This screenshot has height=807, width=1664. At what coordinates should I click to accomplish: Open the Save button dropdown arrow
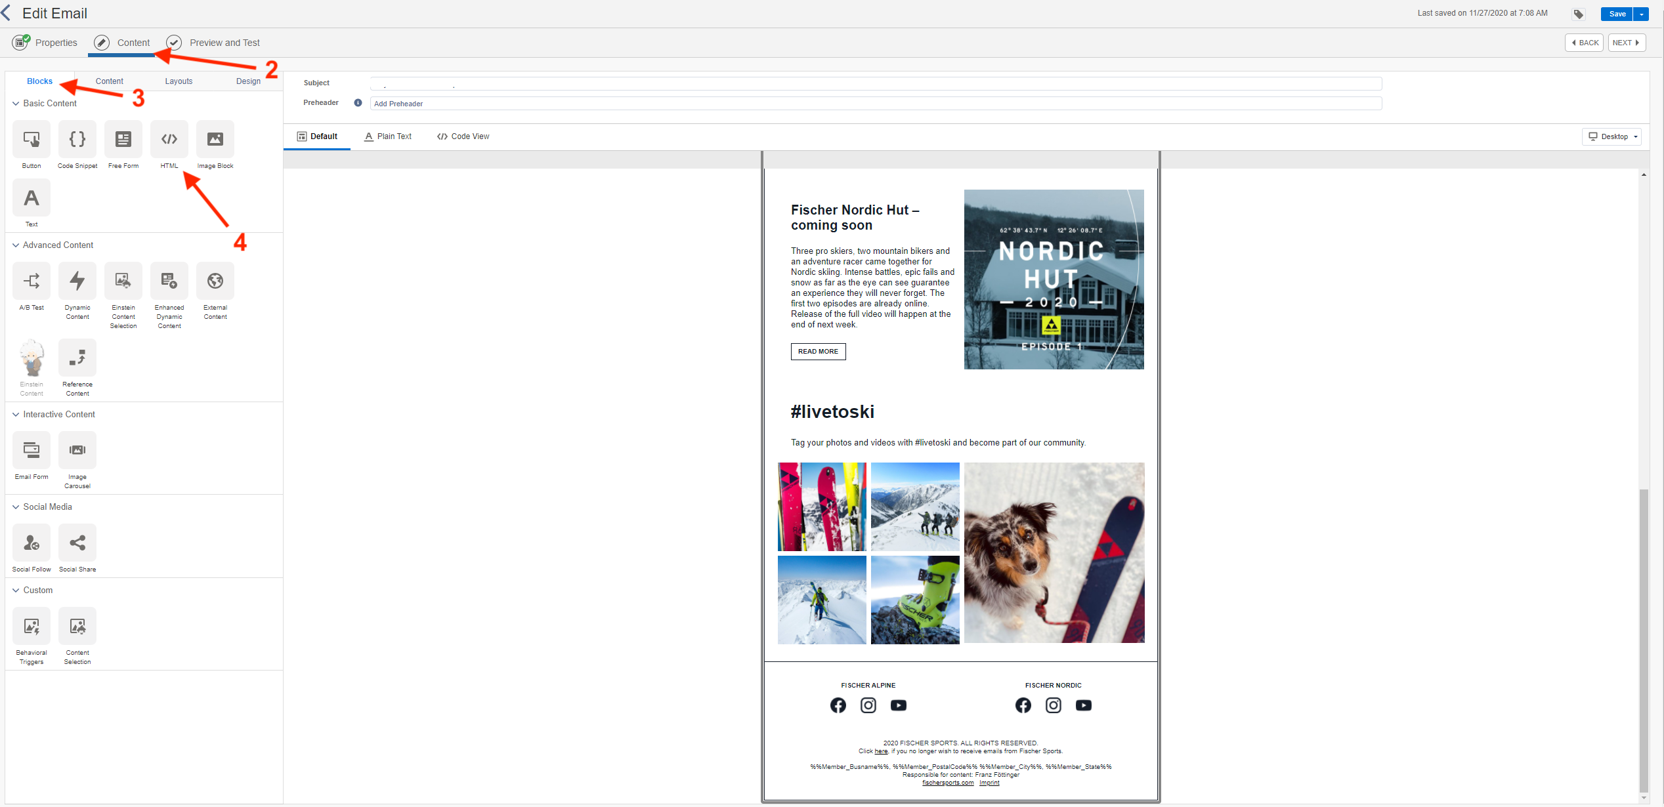[1642, 14]
